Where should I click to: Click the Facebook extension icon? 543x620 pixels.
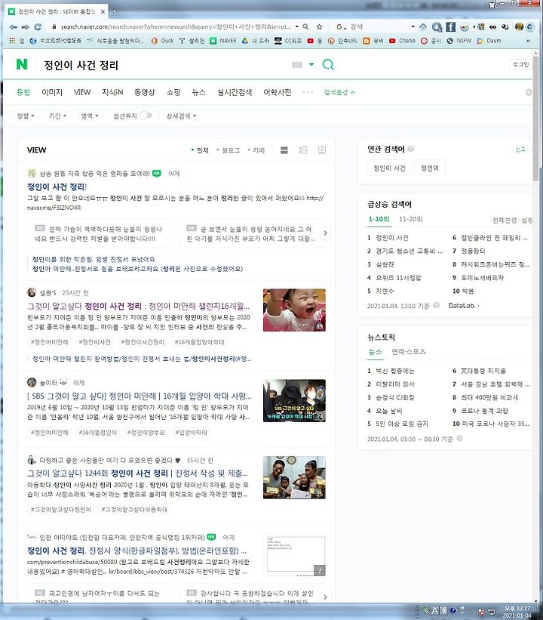pyautogui.click(x=450, y=26)
